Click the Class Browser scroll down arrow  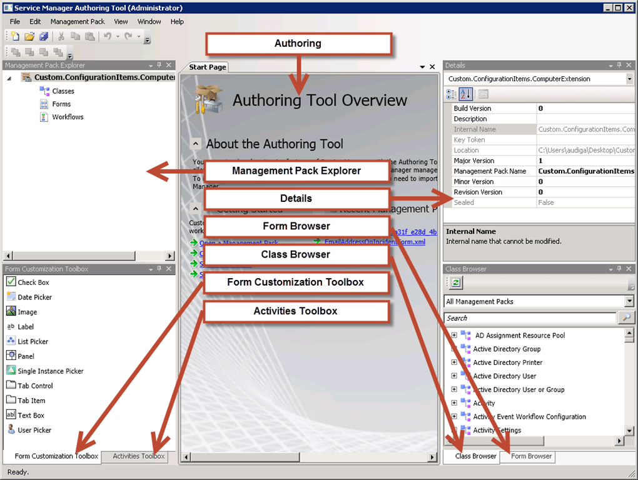pos(629,430)
